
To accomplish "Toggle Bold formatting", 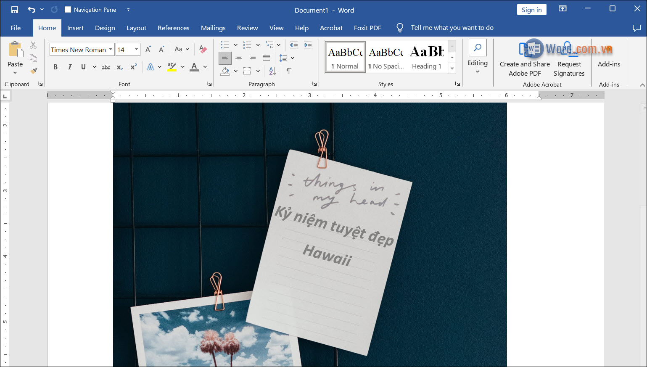I will click(55, 67).
